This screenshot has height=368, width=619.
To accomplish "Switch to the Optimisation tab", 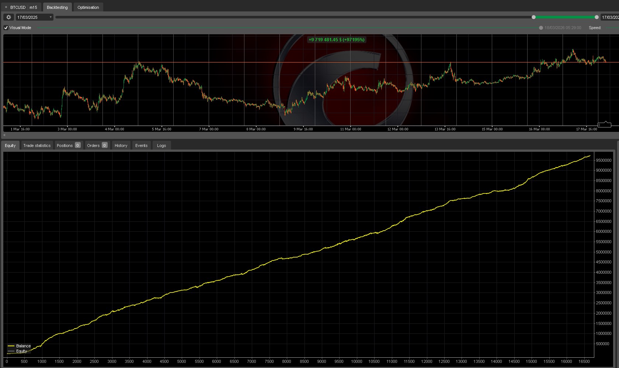I will click(88, 7).
